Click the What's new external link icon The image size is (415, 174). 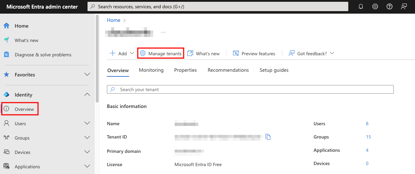click(190, 53)
